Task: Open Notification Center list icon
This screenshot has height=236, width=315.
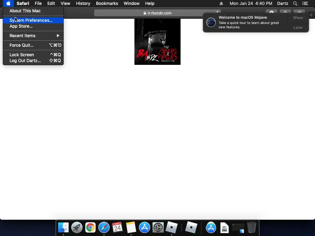Action: [305, 3]
